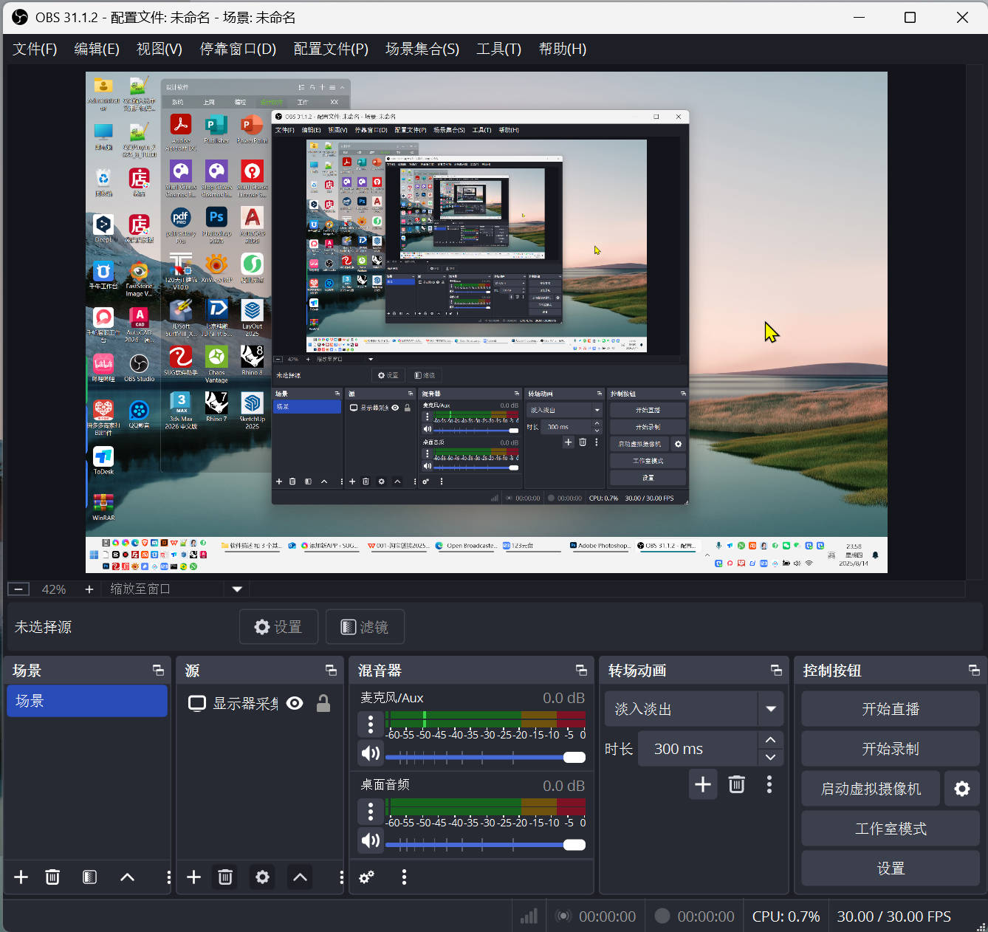988x932 pixels.
Task: Adjust 麦克风/Aux volume slider
Action: tap(485, 757)
